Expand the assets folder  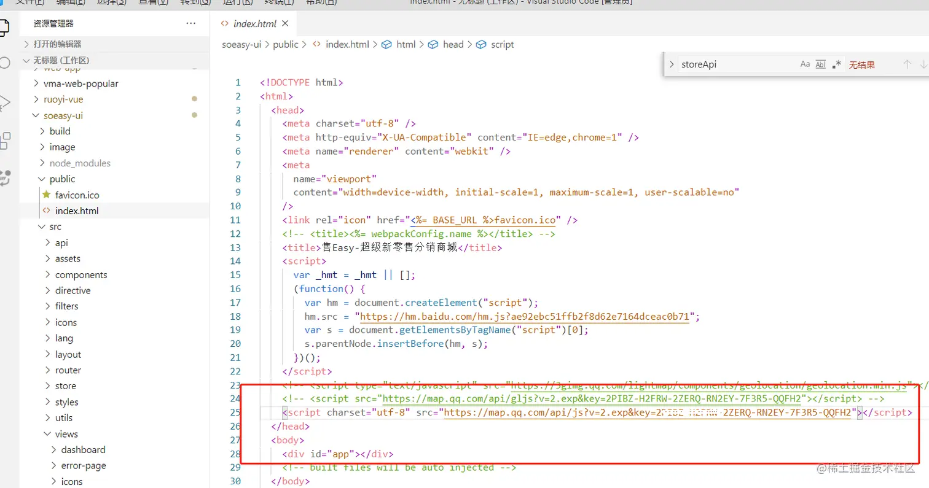[x=48, y=258]
